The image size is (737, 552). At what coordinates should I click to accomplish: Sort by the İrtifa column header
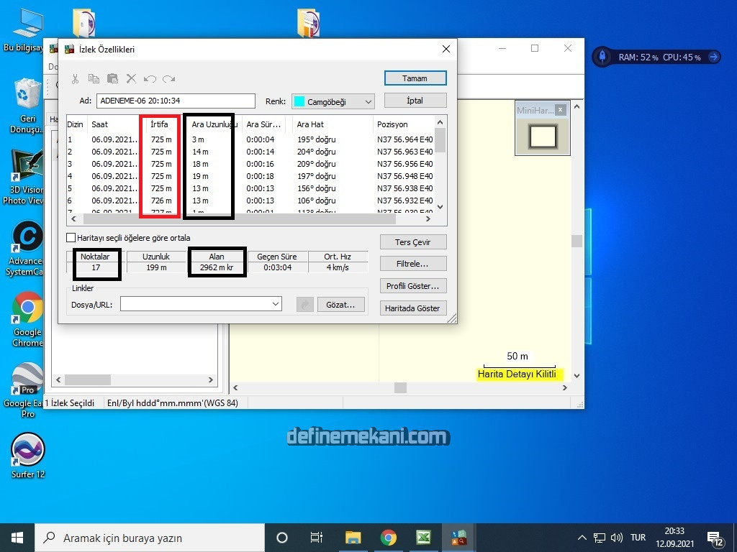coord(159,124)
